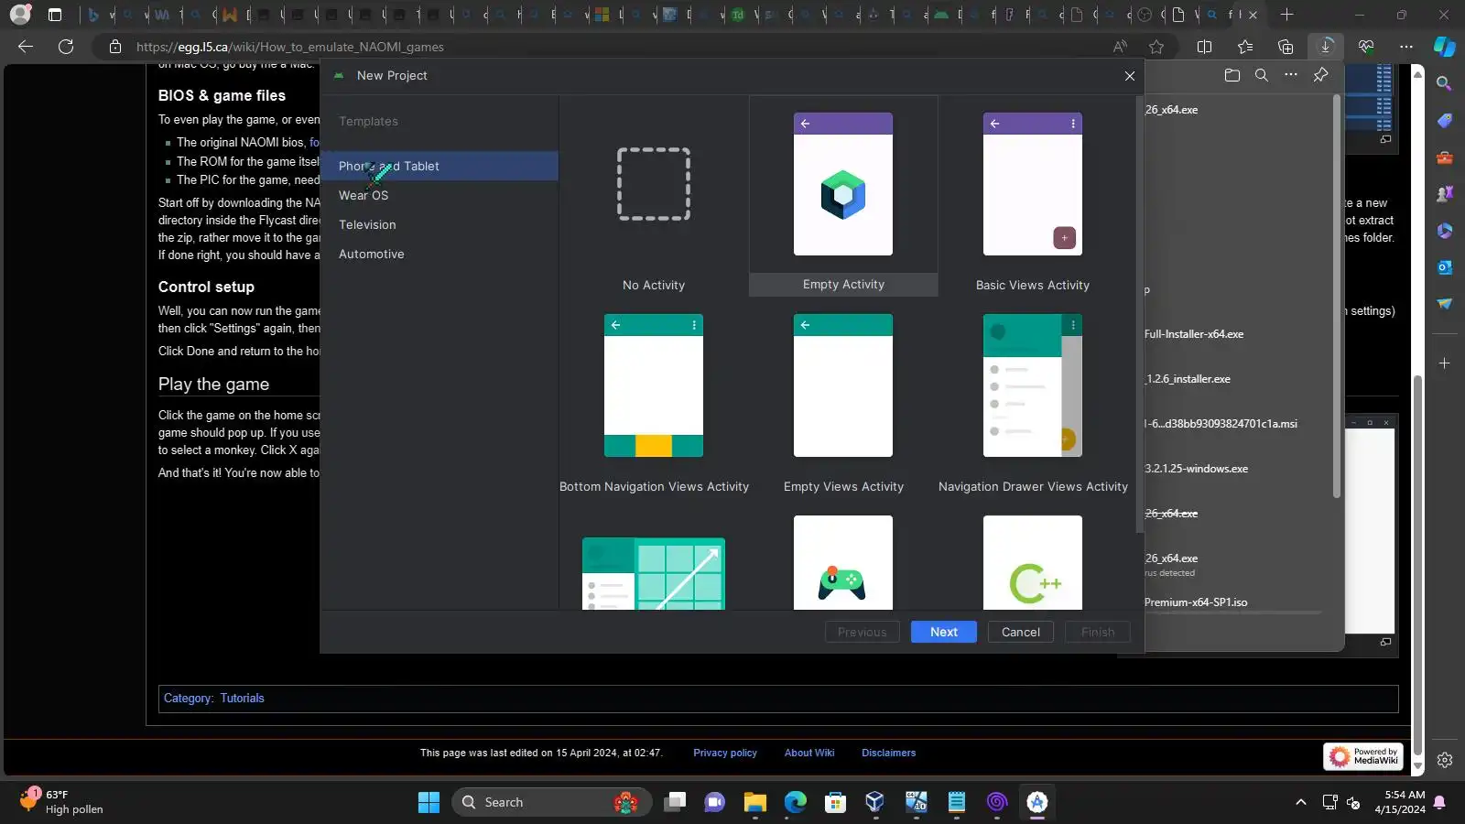Select Phone and Tablet template category
The height and width of the screenshot is (824, 1465).
[439, 166]
